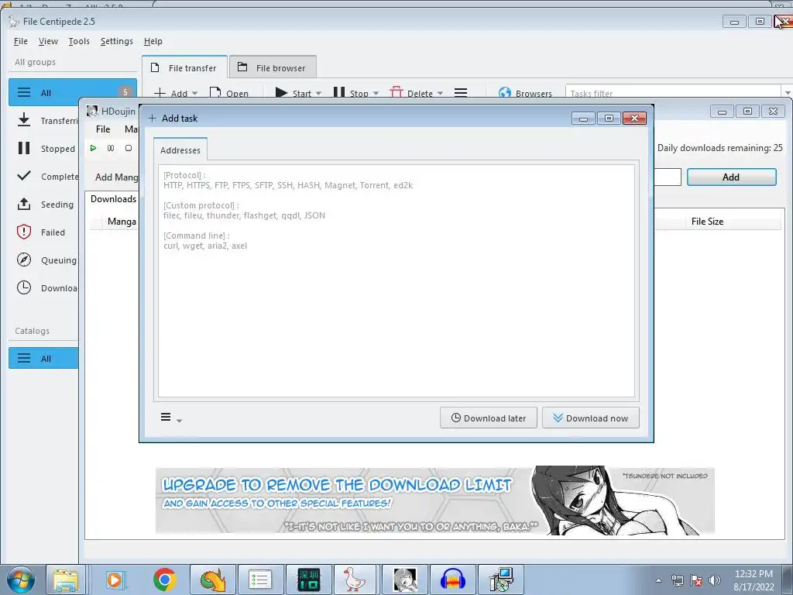The height and width of the screenshot is (595, 793).
Task: Open the Windows Start button
Action: pyautogui.click(x=20, y=580)
